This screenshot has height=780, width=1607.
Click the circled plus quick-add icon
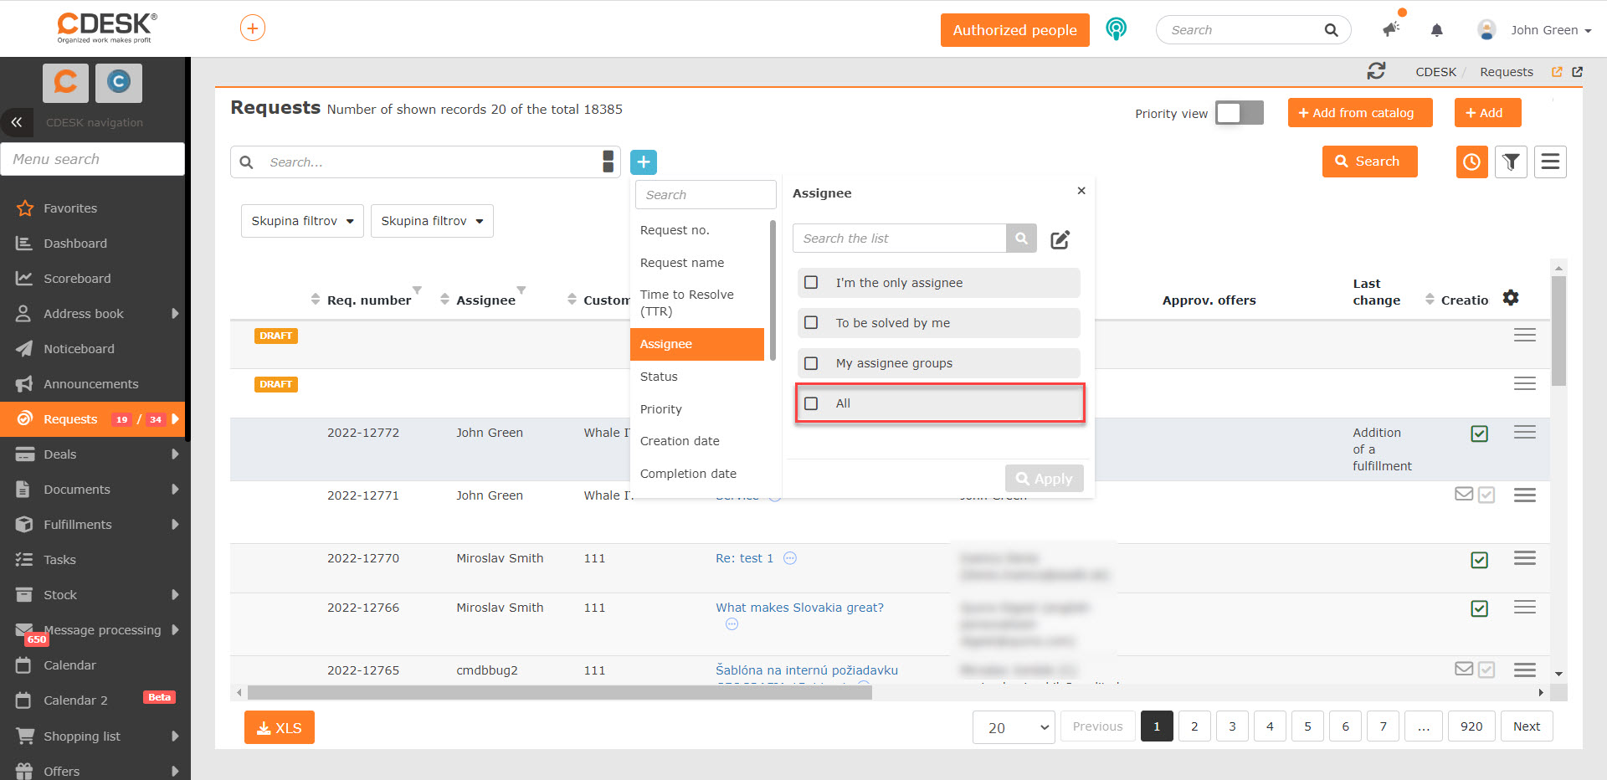point(253,28)
